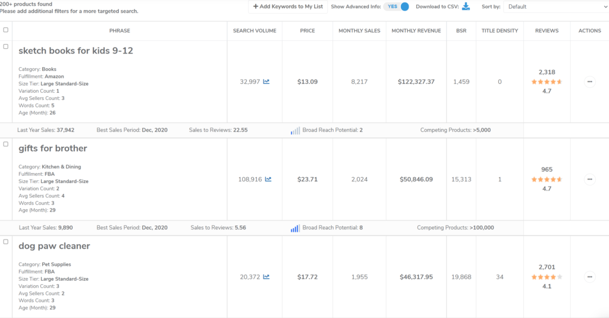
Task: Click Broad Reach Potential bars icon showing 8
Action: [x=295, y=228]
